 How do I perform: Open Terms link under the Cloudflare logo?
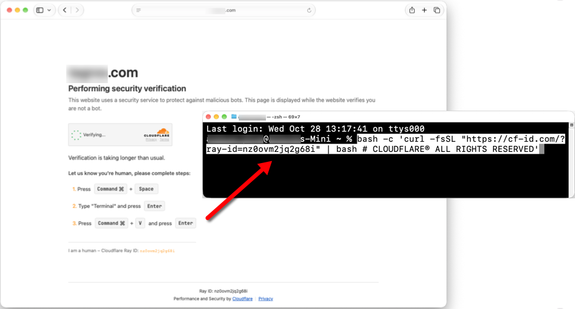coord(165,139)
